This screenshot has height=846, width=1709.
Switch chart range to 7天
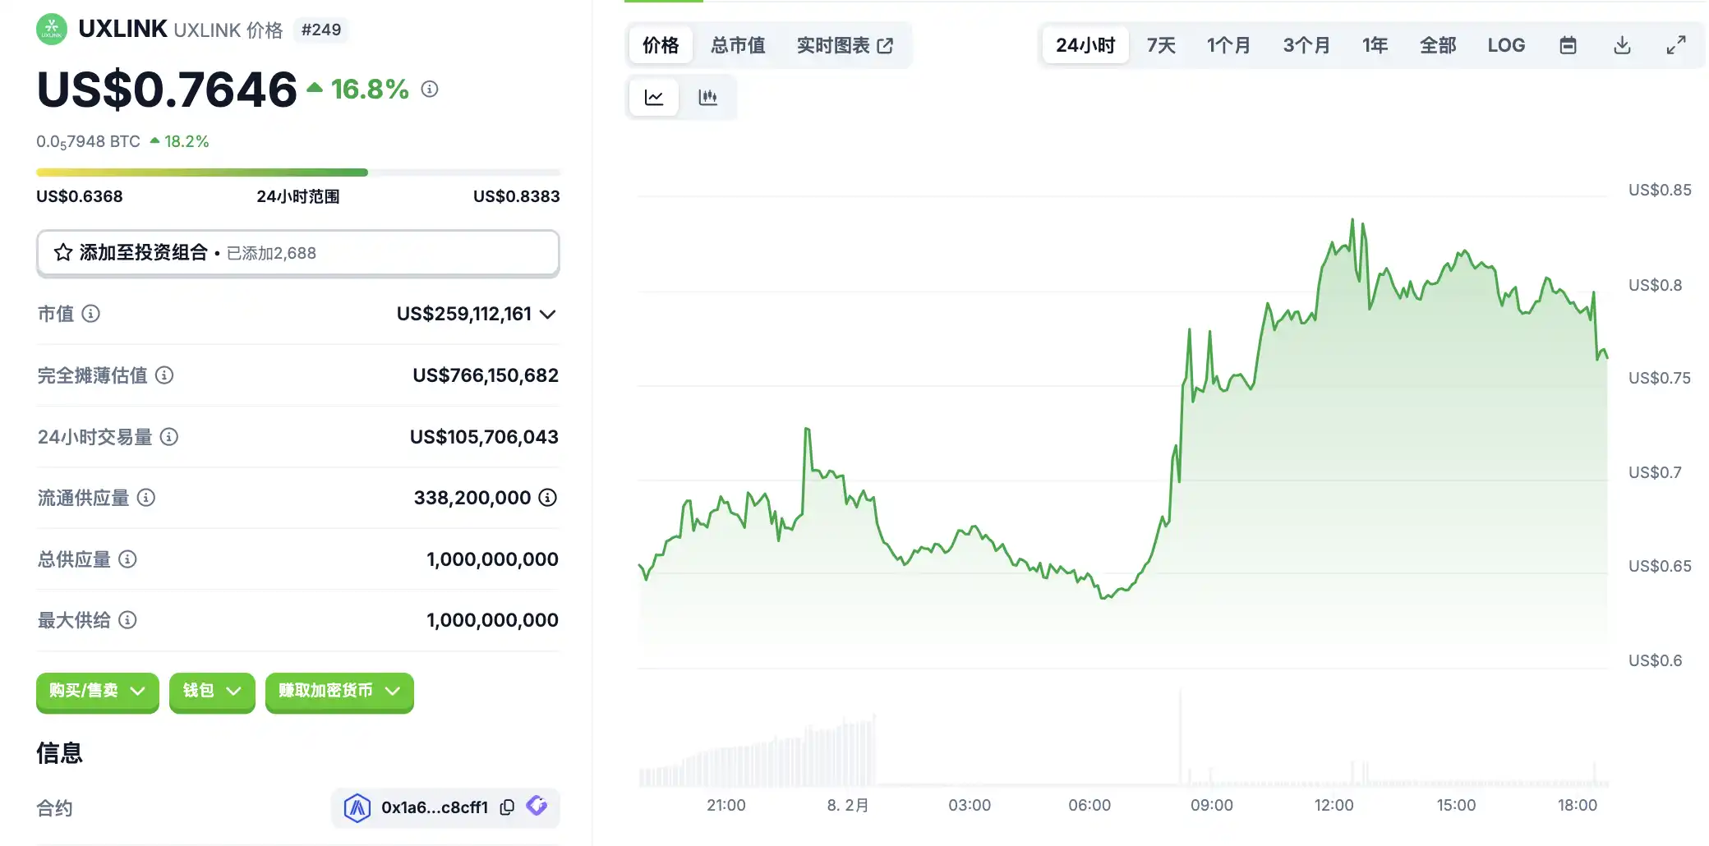[1160, 45]
